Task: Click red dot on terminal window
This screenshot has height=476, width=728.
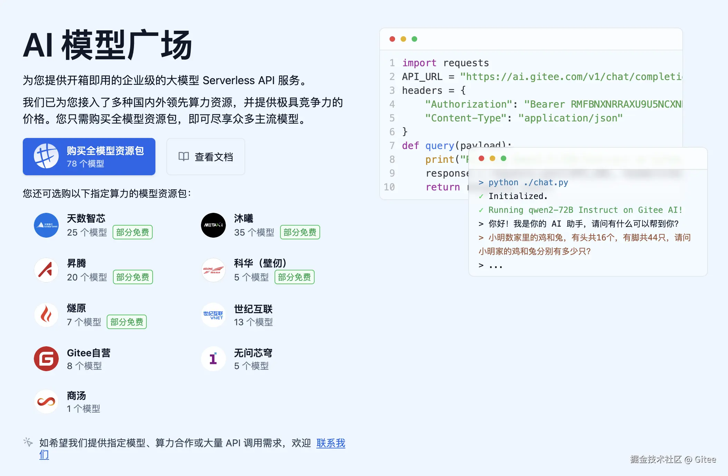Action: 481,158
